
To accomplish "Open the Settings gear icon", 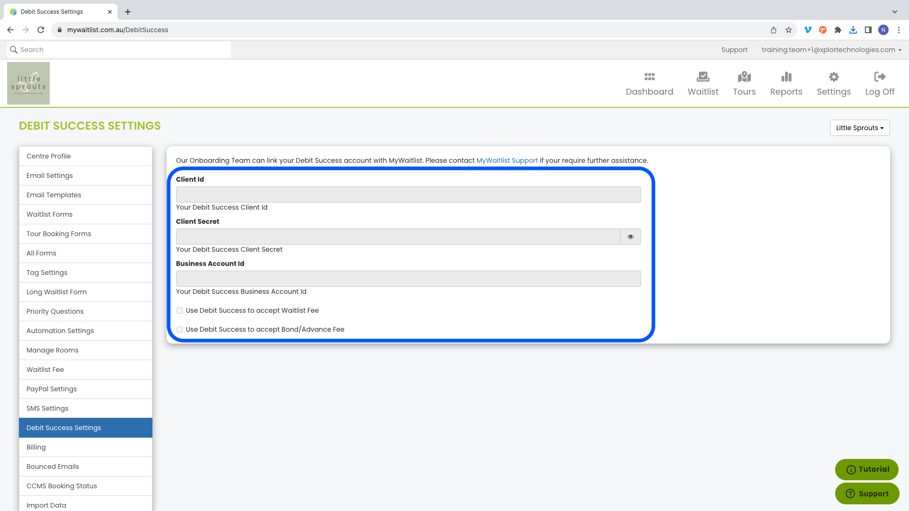I will (834, 77).
